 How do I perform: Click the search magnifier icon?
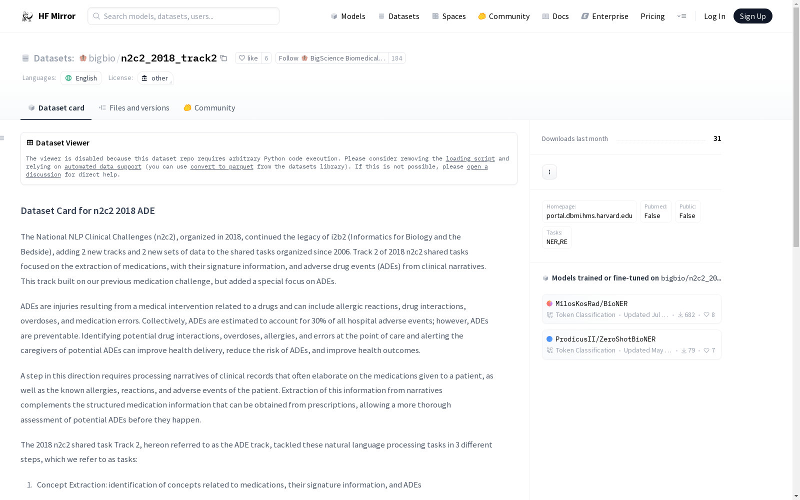point(96,16)
